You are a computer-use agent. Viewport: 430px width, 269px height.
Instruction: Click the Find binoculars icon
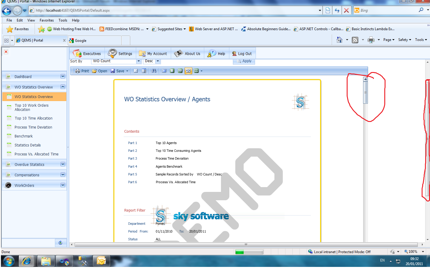coord(154,71)
